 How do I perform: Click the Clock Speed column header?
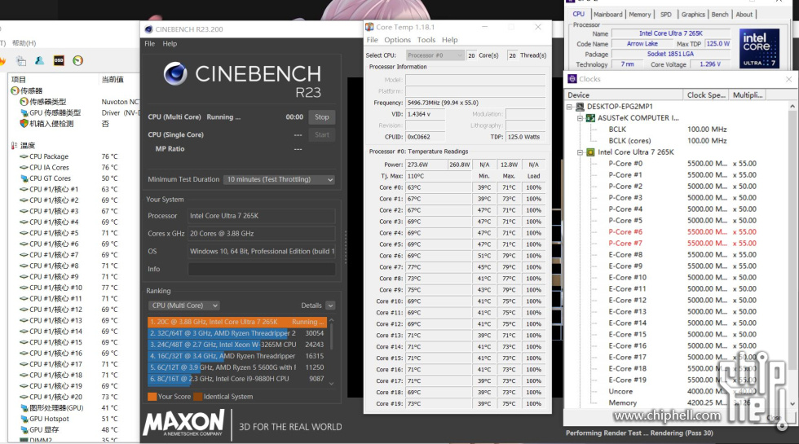706,95
